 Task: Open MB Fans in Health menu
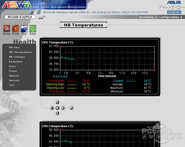(x=14, y=47)
